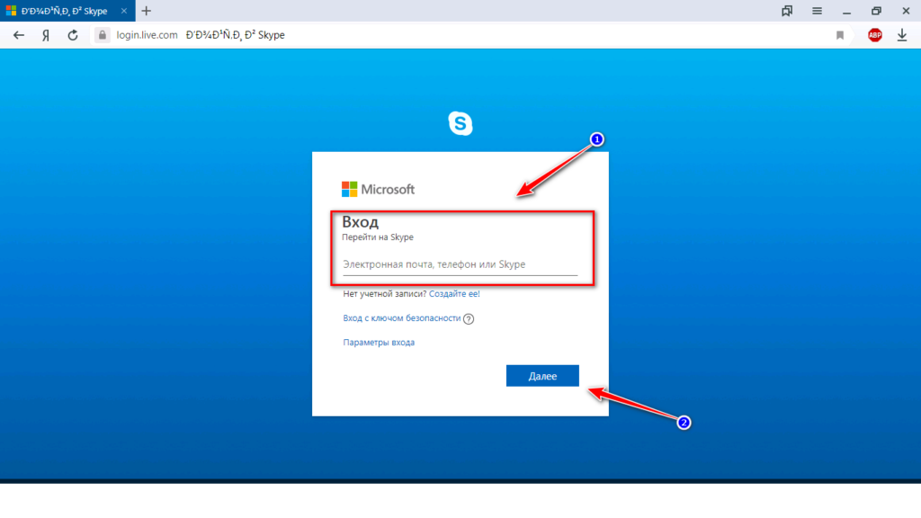Open the bookmarks panel icon in title bar
This screenshot has width=921, height=518.
tap(787, 11)
